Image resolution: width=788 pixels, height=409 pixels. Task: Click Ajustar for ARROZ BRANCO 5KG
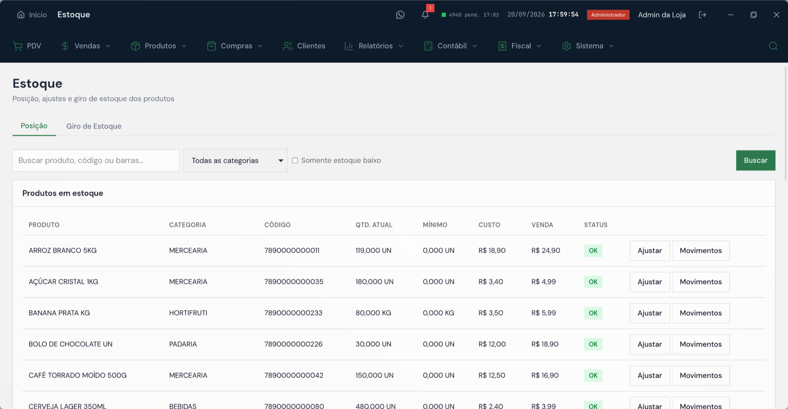point(650,251)
